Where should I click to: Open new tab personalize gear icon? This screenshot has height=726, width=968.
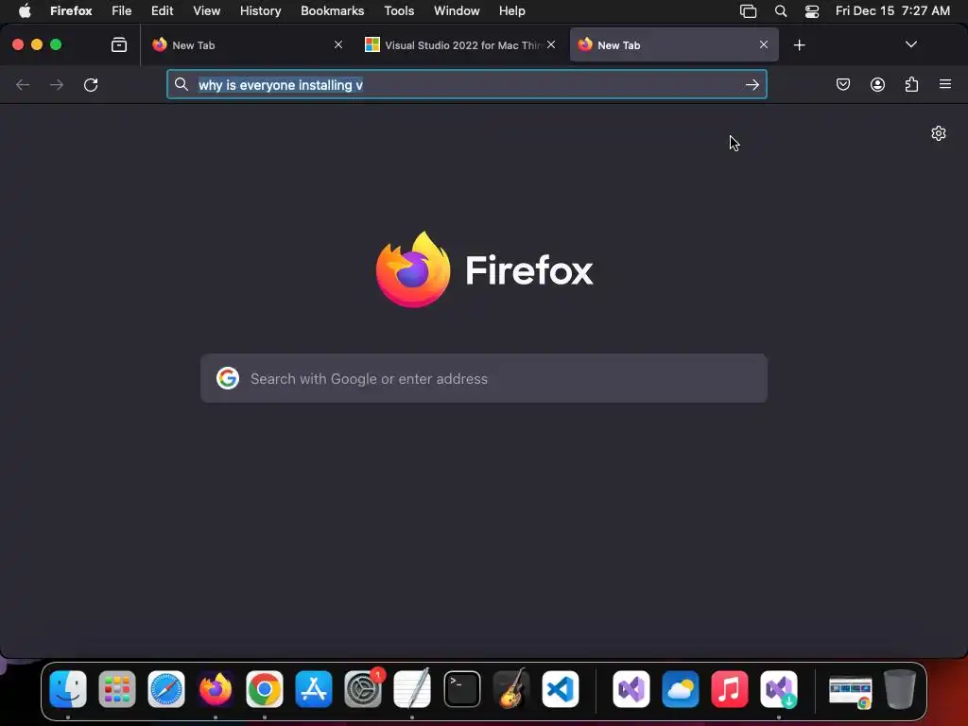[939, 133]
